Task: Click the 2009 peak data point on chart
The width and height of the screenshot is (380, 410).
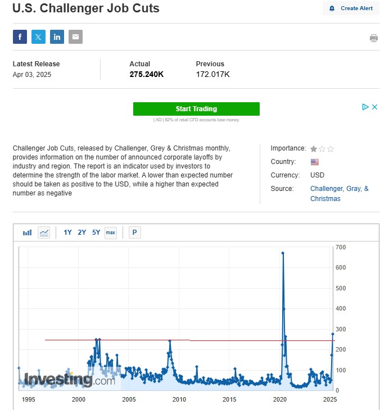Action: 170,341
